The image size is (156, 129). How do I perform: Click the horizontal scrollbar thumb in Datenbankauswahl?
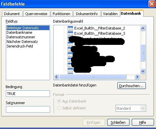(93, 77)
